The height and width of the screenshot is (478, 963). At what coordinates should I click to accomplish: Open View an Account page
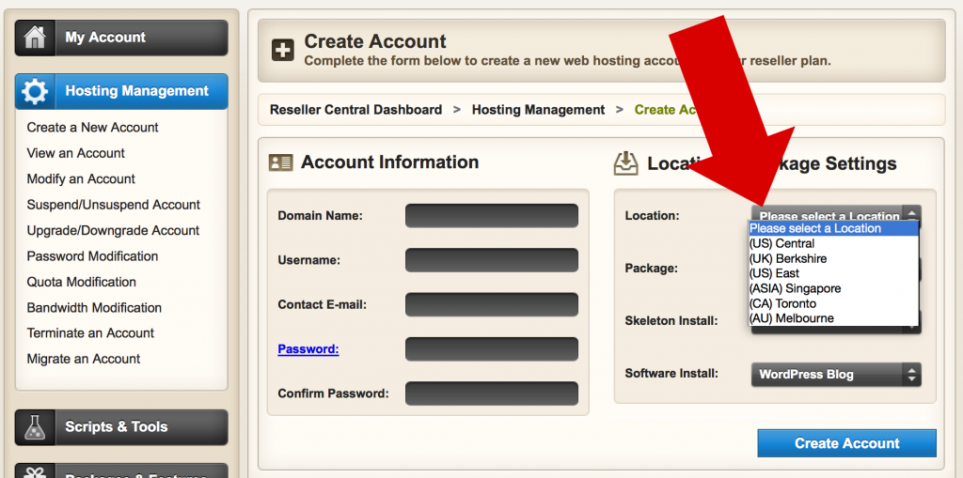[x=75, y=153]
